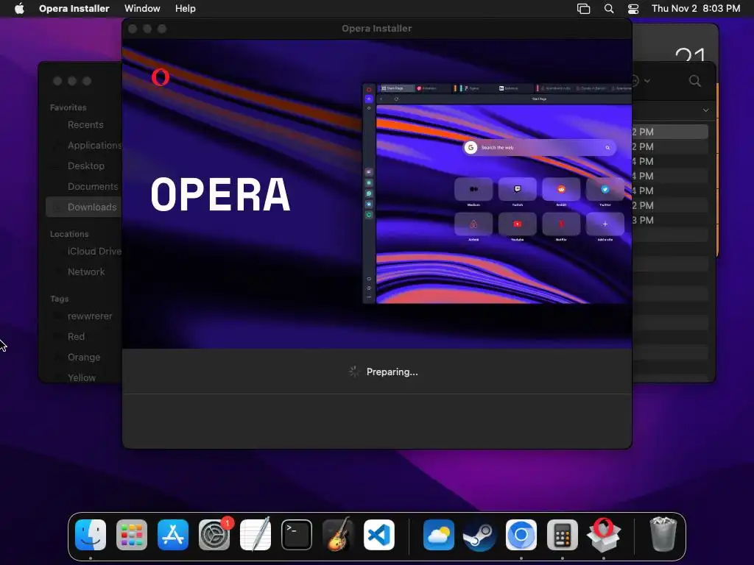Open Spotlight search in menu bar
The height and width of the screenshot is (565, 754).
(609, 9)
